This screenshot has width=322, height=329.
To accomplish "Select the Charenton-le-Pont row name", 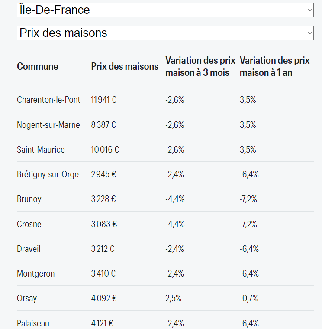I will 48,100.
